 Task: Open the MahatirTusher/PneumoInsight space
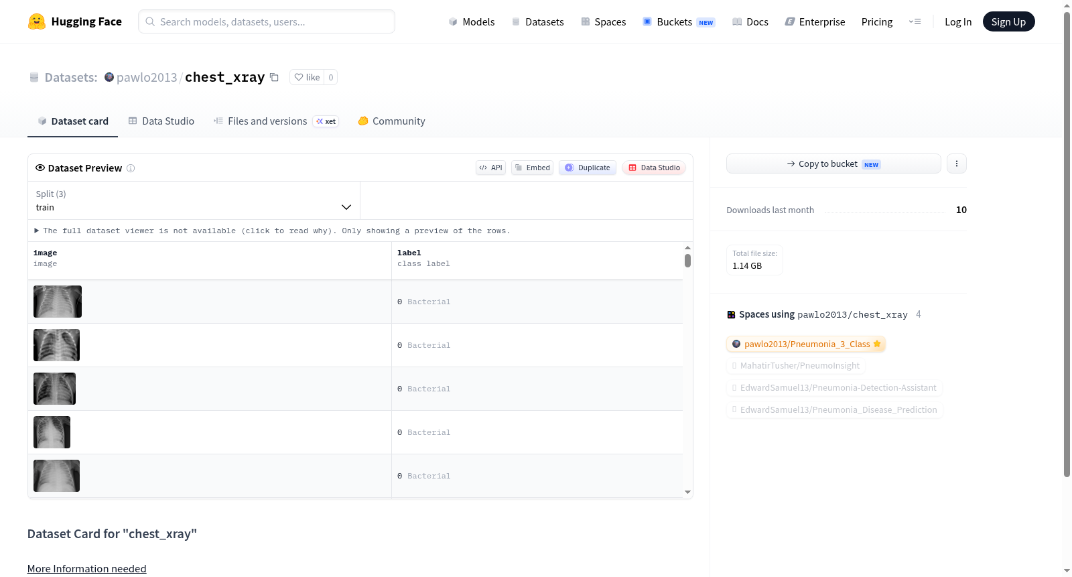[796, 366]
